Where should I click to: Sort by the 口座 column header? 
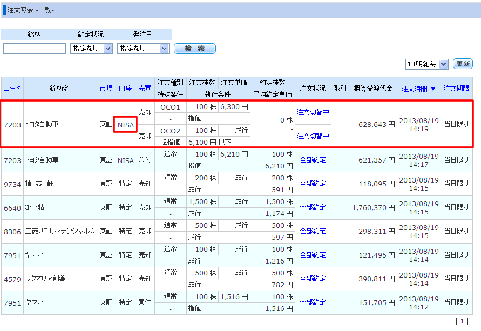pyautogui.click(x=125, y=89)
